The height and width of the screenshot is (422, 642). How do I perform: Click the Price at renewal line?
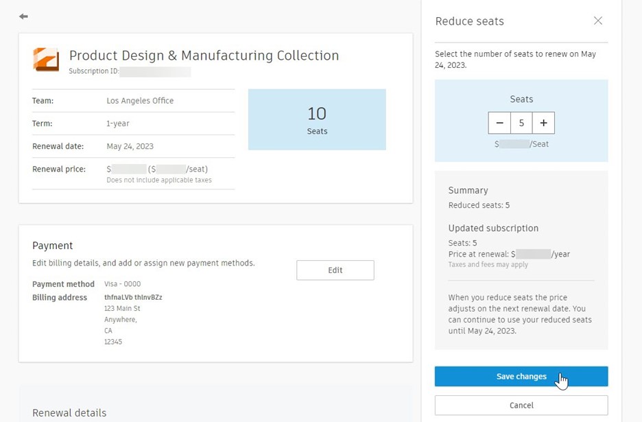(509, 254)
